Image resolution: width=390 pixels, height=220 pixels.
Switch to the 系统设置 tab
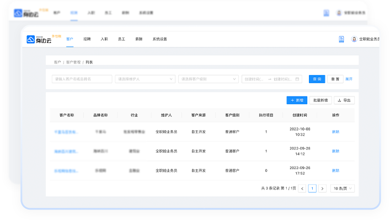159,39
